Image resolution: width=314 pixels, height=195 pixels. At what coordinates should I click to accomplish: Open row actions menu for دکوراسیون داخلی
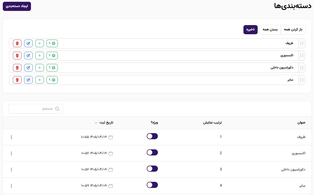pyautogui.click(x=11, y=170)
